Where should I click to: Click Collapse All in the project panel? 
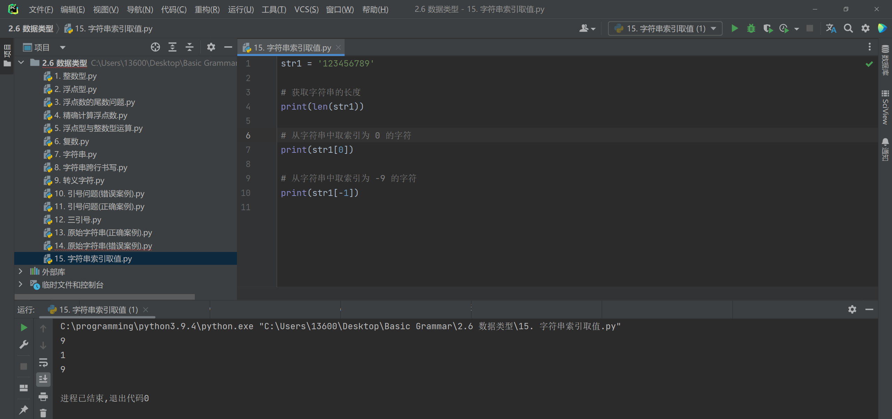coord(190,47)
